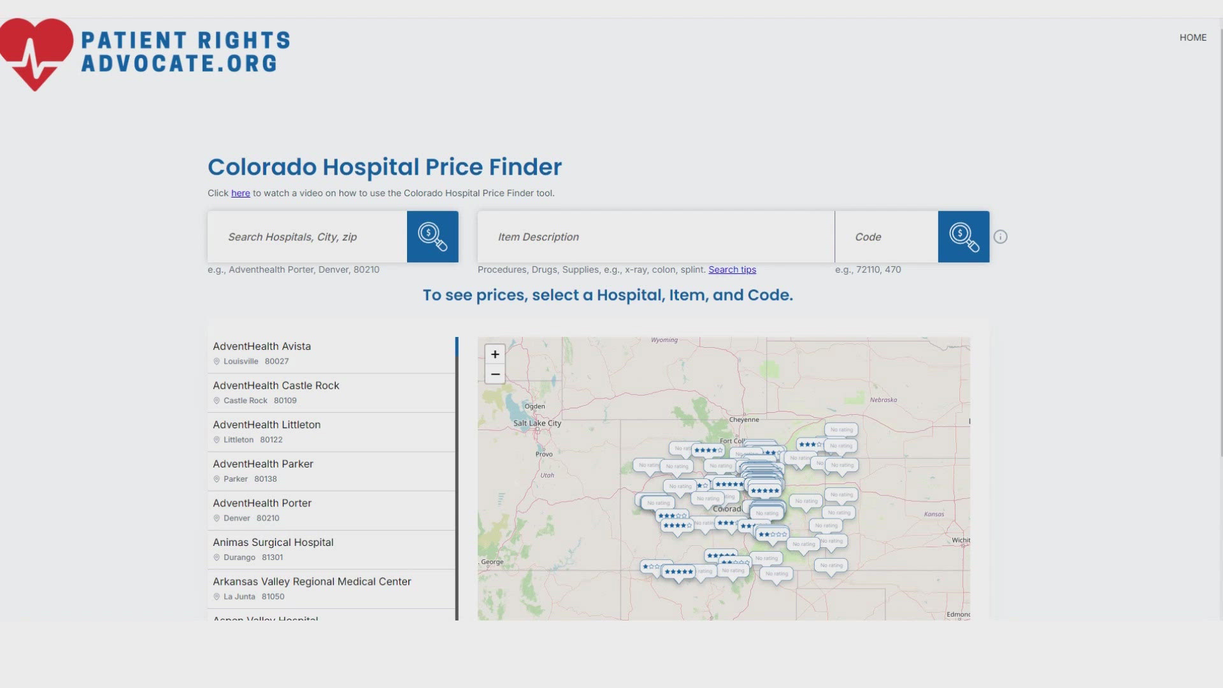Image resolution: width=1223 pixels, height=688 pixels.
Task: Click the item/procedure search magnifier icon
Action: [964, 236]
